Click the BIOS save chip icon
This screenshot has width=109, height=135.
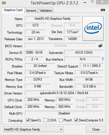pos(100,46)
